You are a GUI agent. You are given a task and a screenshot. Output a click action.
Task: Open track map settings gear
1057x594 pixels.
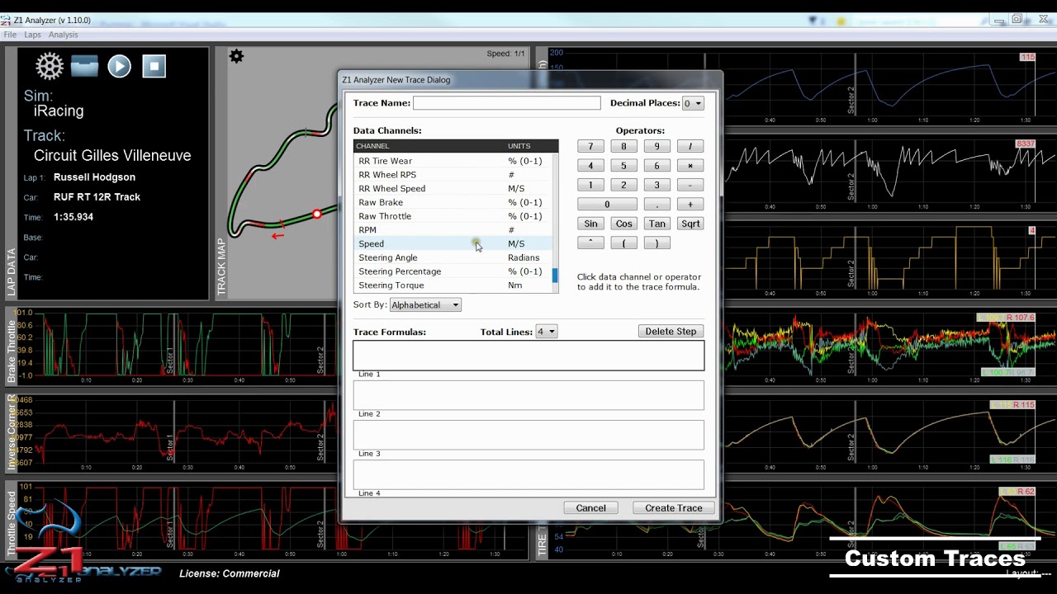click(x=236, y=56)
